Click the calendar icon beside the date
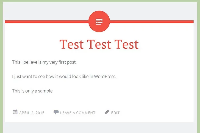This screenshot has height=133, width=200. tap(15, 112)
